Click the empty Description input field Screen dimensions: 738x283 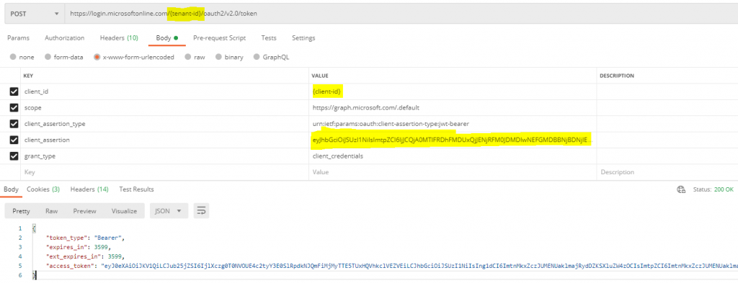point(667,172)
